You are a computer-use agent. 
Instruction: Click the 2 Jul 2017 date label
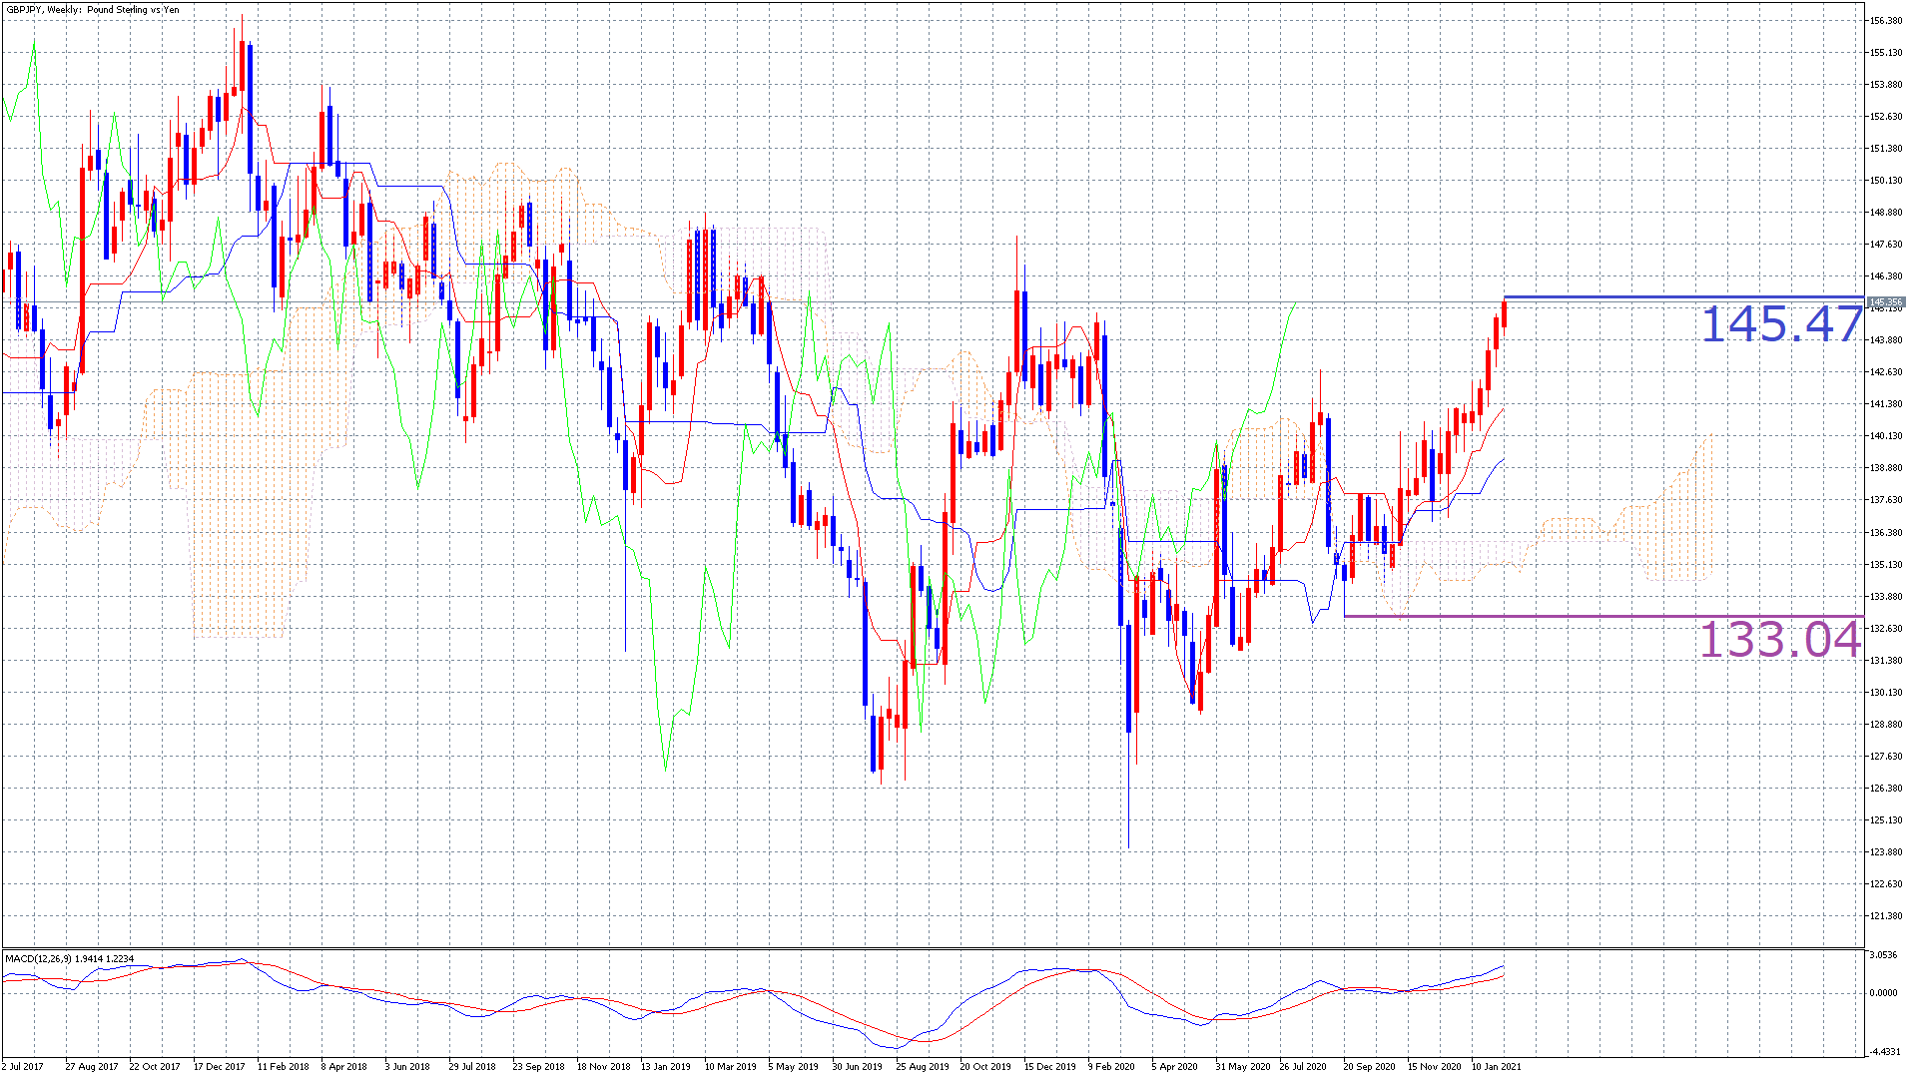coord(23,1066)
